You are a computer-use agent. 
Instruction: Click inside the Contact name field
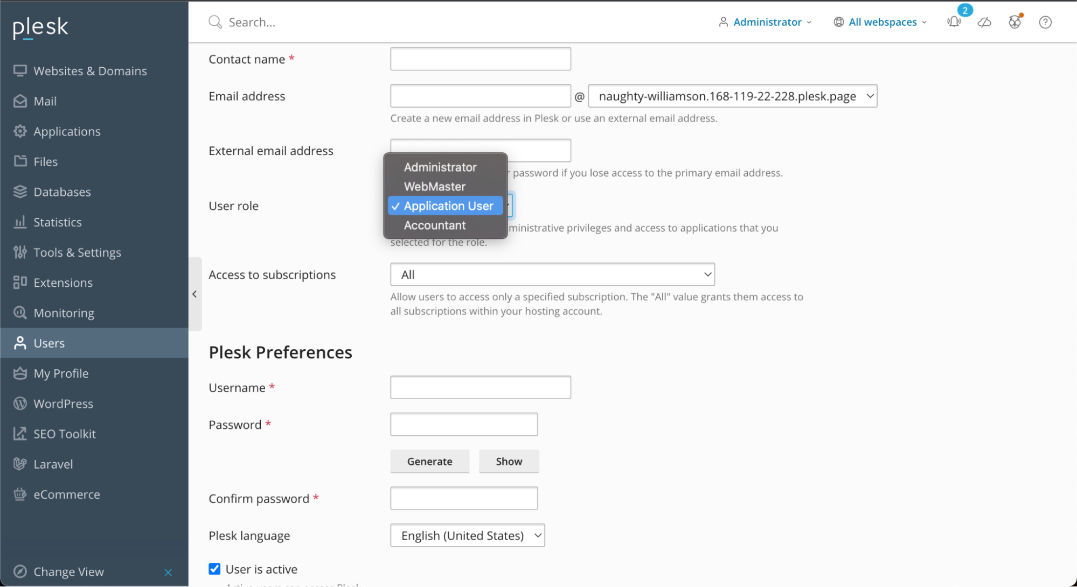[x=480, y=59]
